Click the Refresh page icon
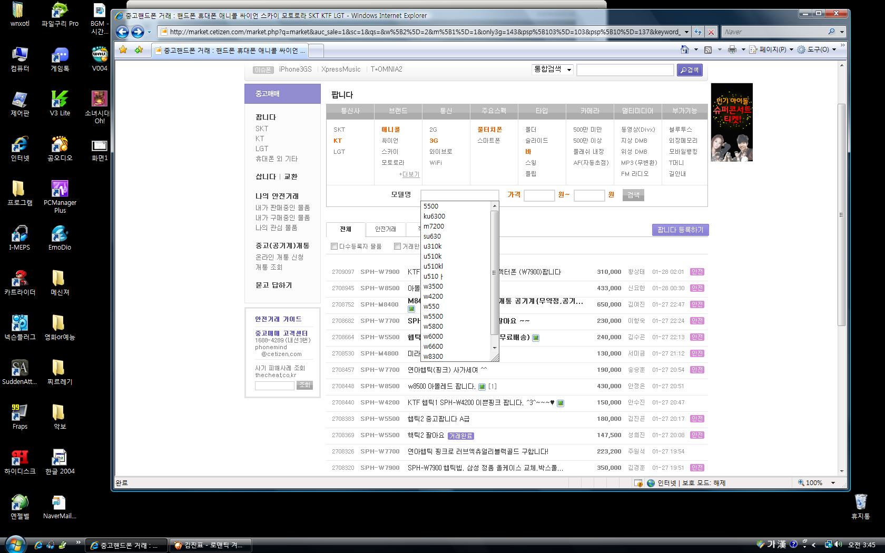The width and height of the screenshot is (885, 553). pos(698,32)
